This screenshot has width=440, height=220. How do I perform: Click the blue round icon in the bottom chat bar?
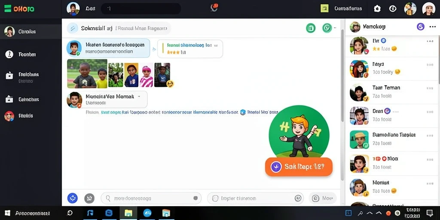pos(73,198)
